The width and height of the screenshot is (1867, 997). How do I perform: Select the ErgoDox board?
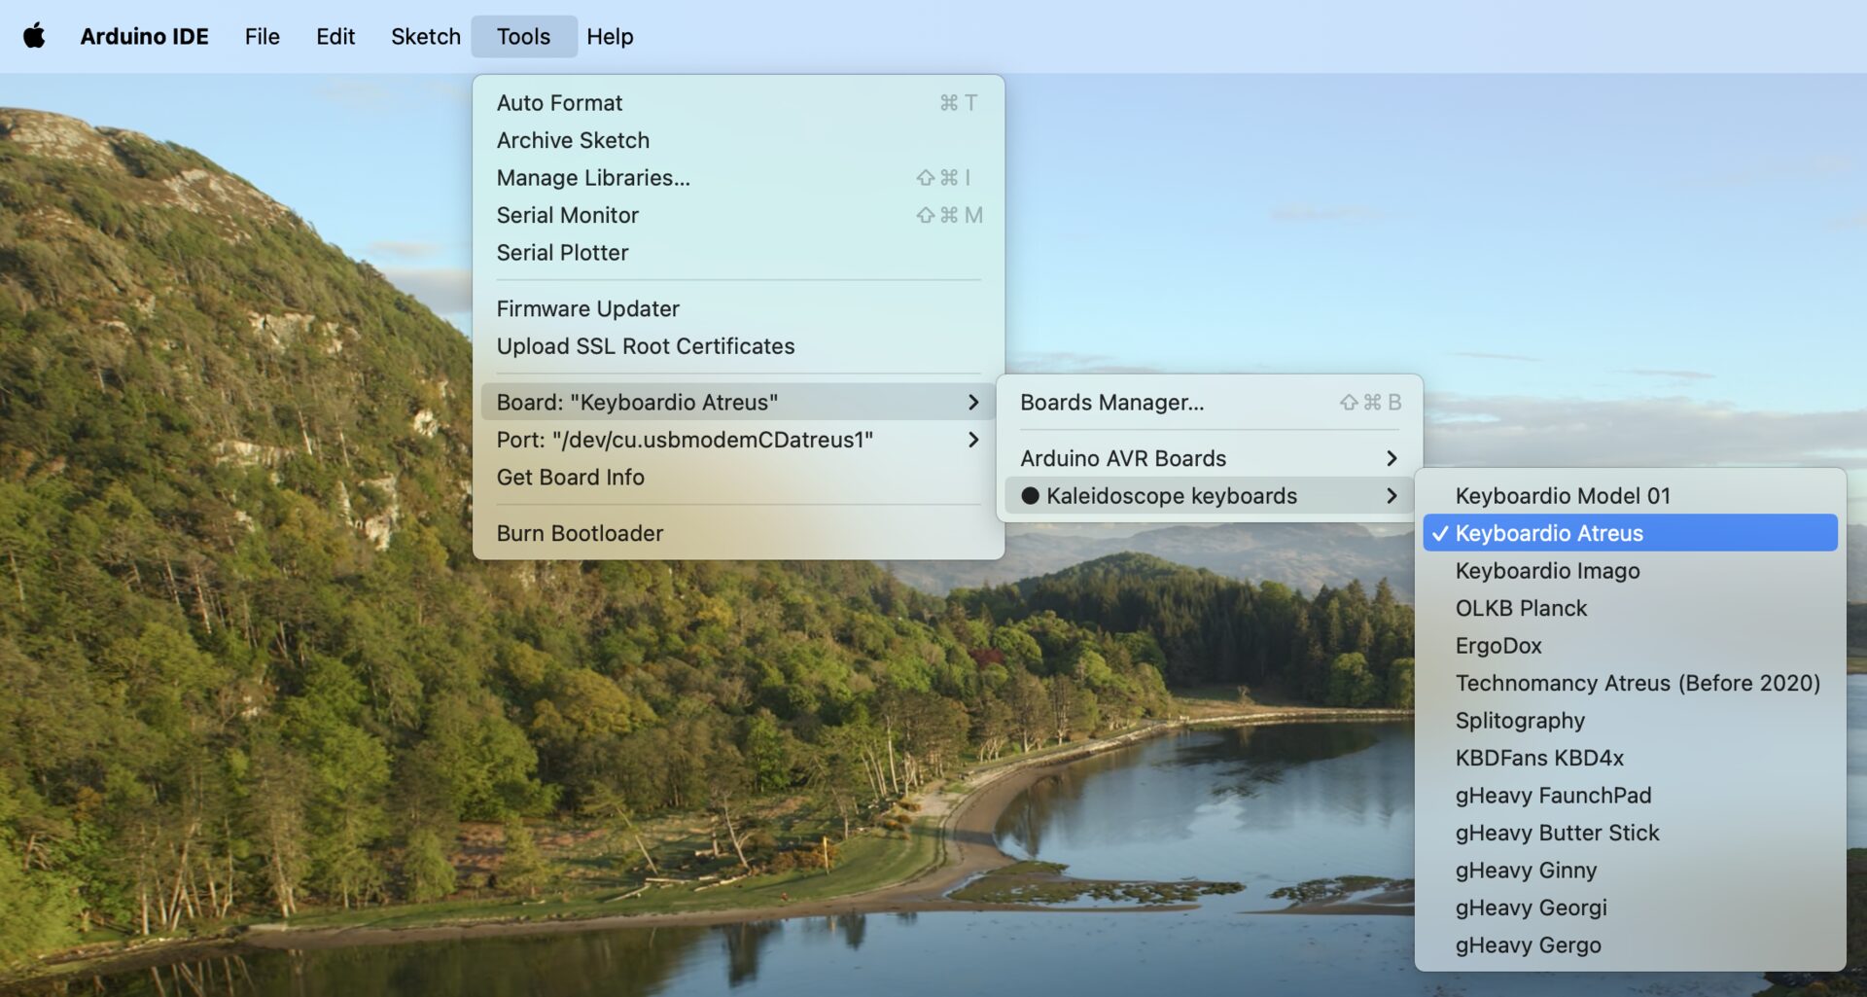point(1630,646)
